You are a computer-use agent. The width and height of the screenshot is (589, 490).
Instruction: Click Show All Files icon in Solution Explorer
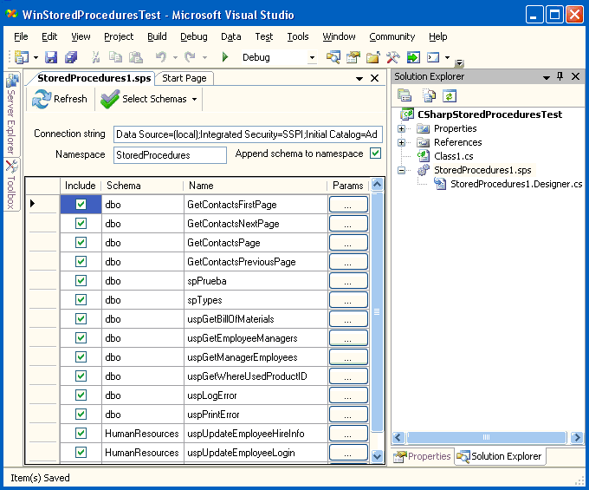[429, 96]
